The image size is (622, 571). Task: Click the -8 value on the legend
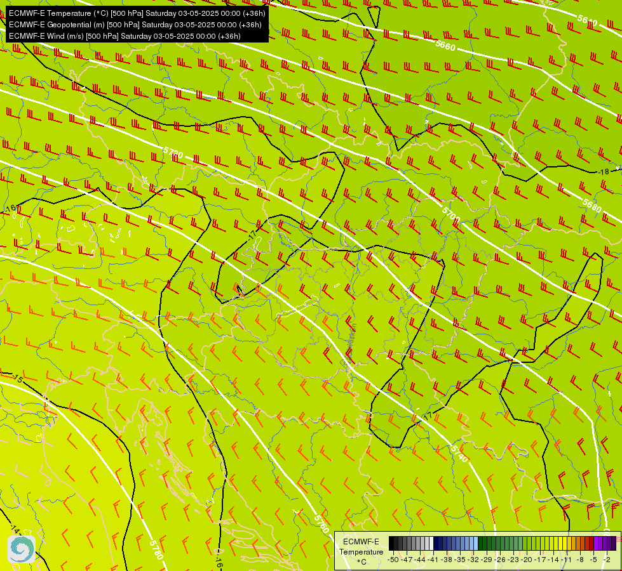tap(580, 560)
